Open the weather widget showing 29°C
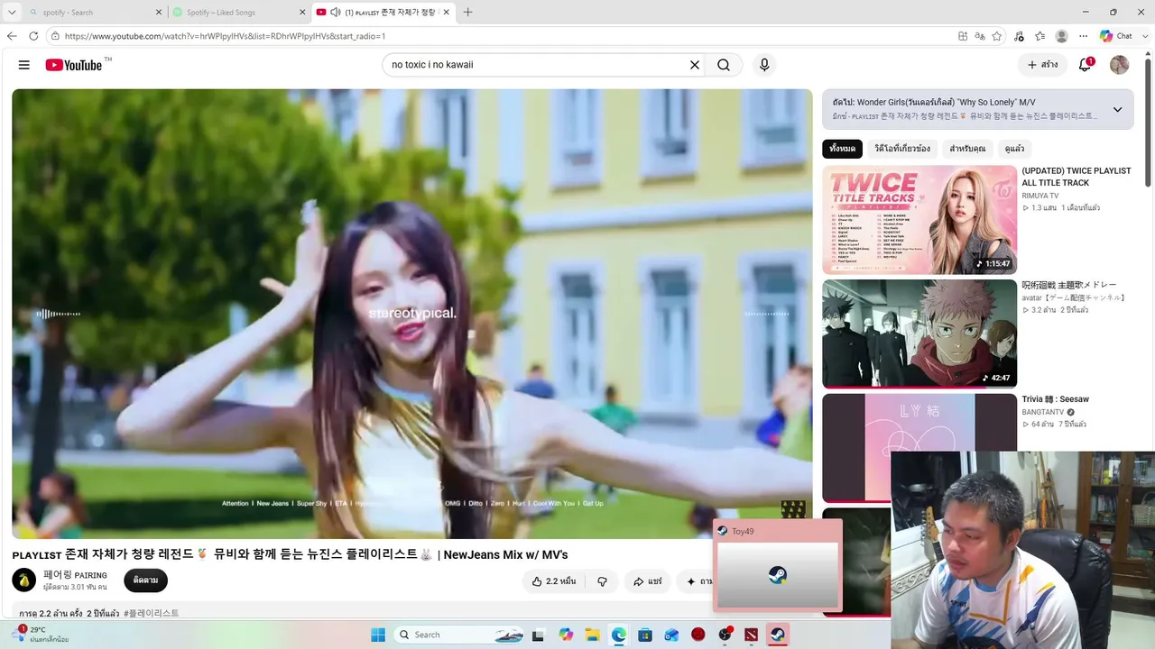 click(x=42, y=635)
